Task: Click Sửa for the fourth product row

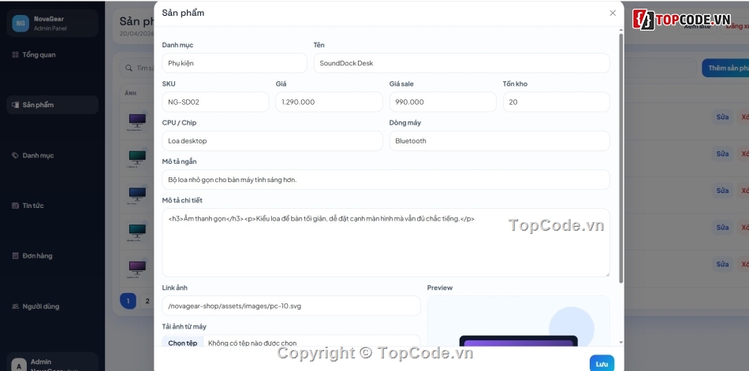Action: pyautogui.click(x=722, y=228)
